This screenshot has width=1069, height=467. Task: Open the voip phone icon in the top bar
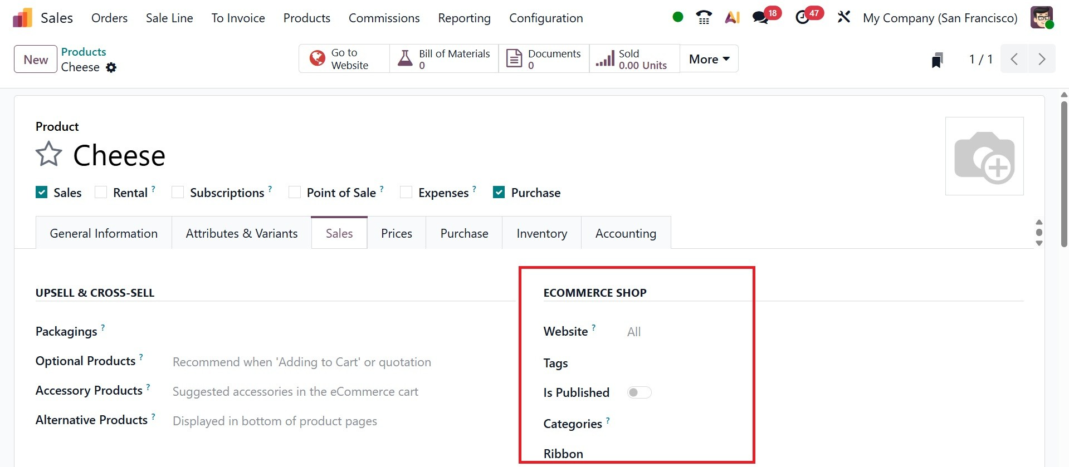coord(704,18)
